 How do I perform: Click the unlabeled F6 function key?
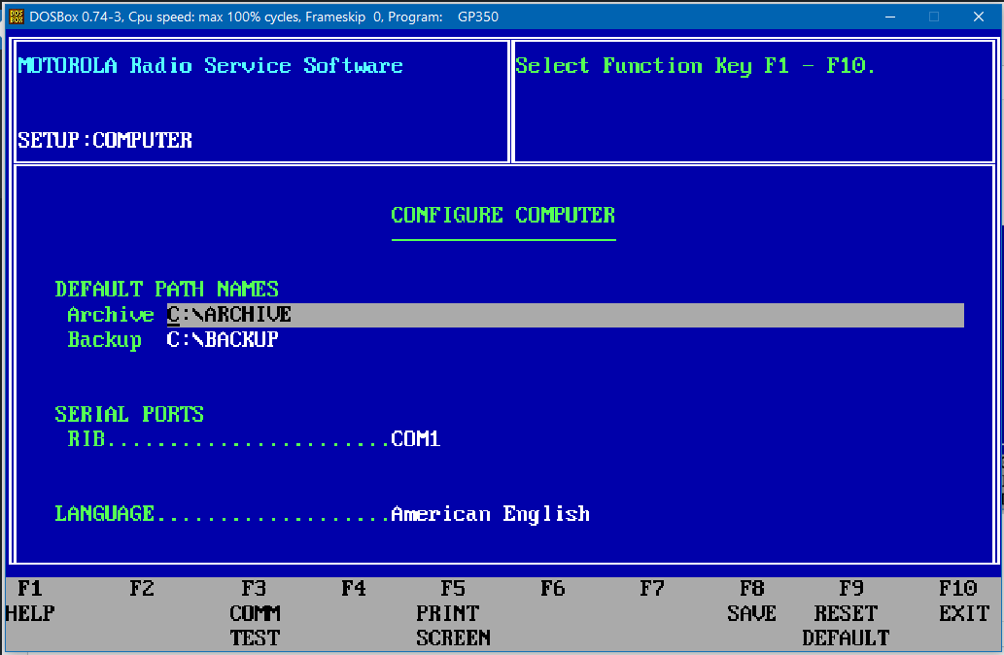(553, 588)
